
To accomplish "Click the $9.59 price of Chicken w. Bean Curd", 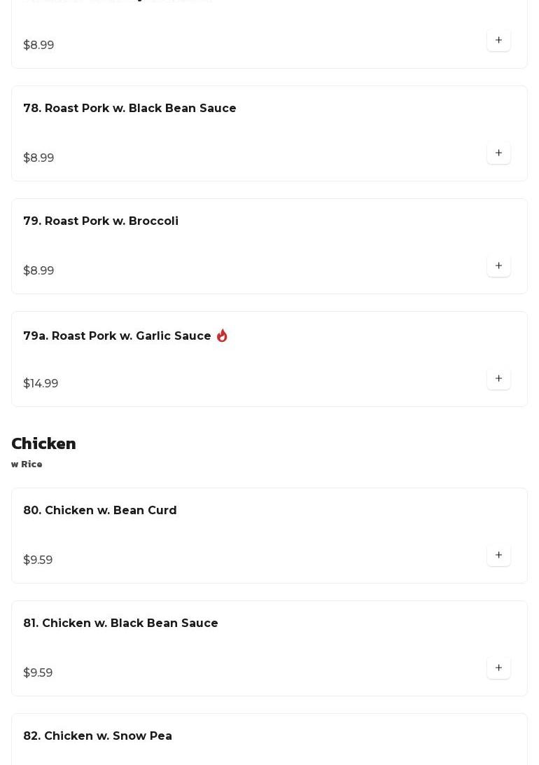I will pyautogui.click(x=38, y=560).
